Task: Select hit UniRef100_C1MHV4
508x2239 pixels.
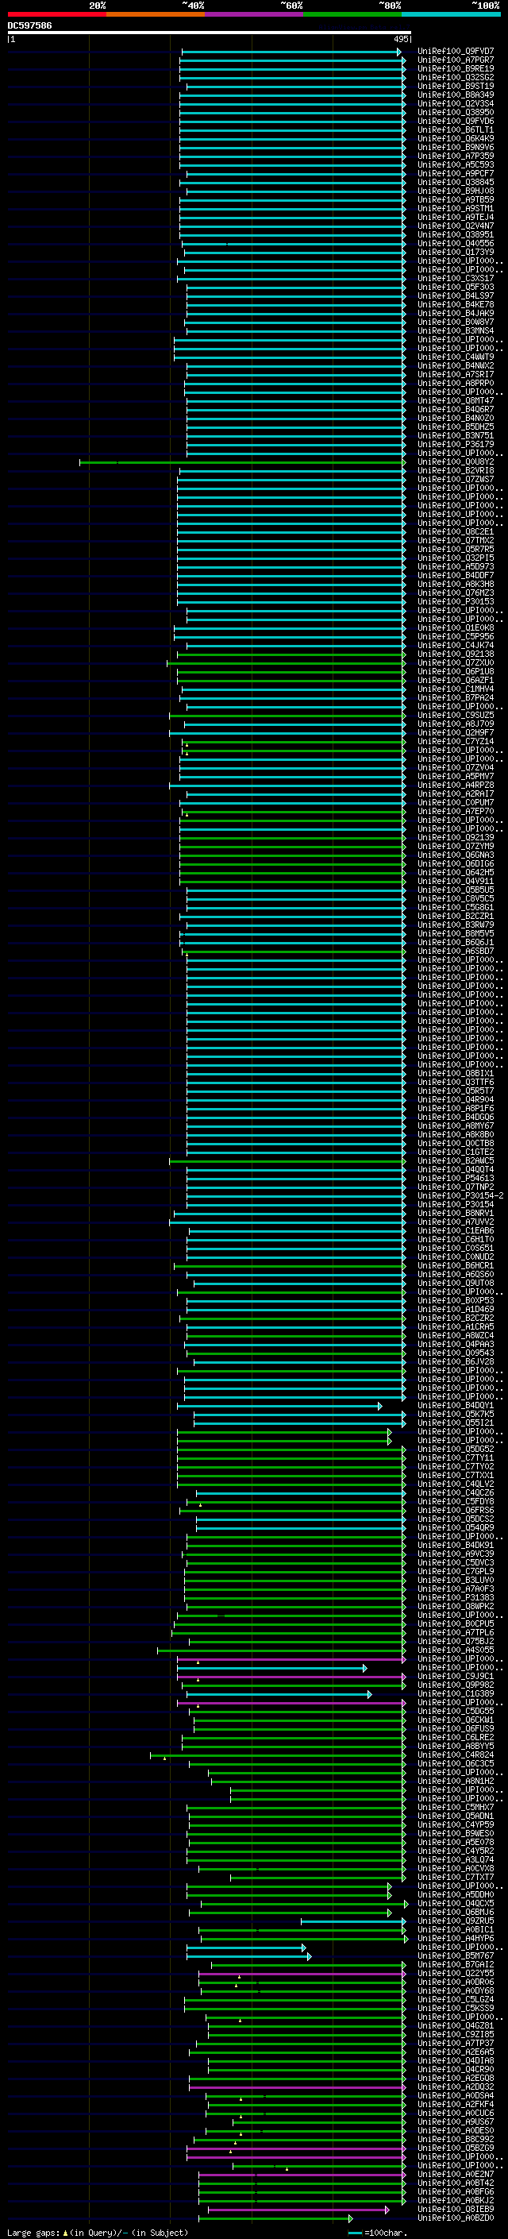Action: coord(455,689)
